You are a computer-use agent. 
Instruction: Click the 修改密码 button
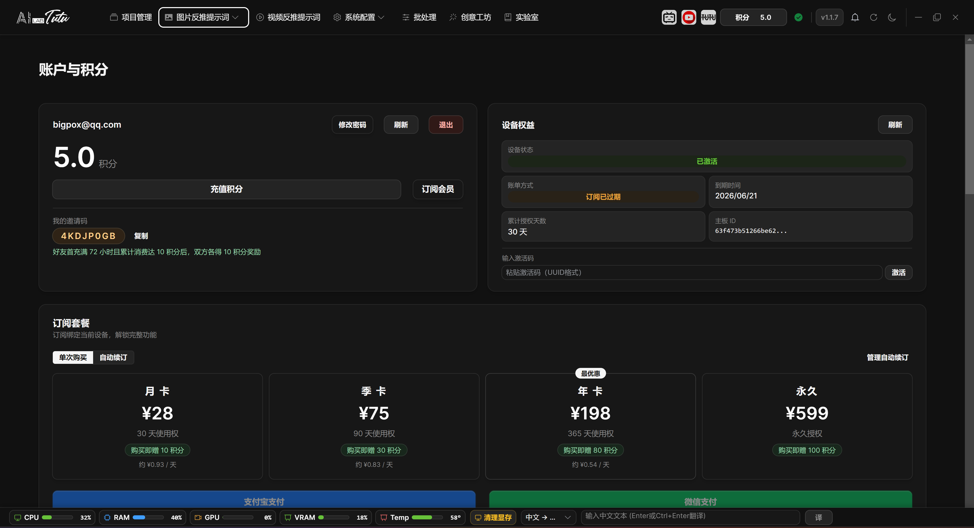click(352, 125)
